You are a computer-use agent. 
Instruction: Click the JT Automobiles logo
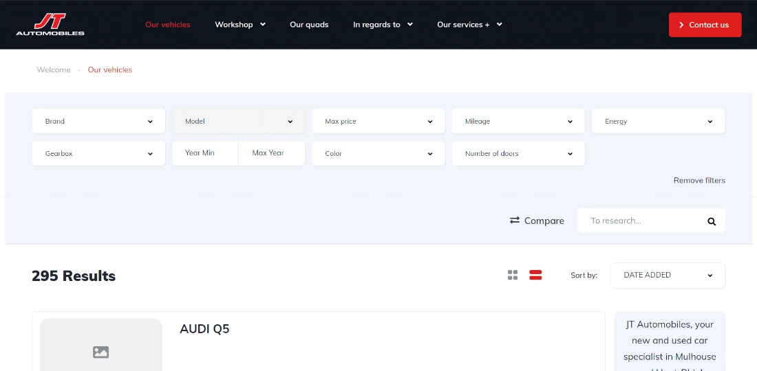[x=50, y=24]
